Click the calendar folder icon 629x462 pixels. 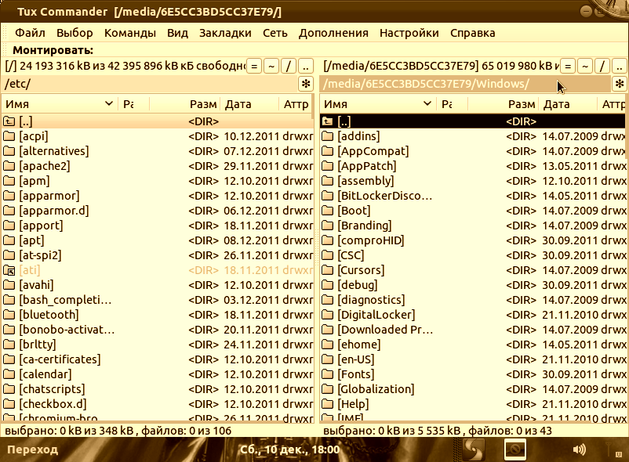coord(9,374)
